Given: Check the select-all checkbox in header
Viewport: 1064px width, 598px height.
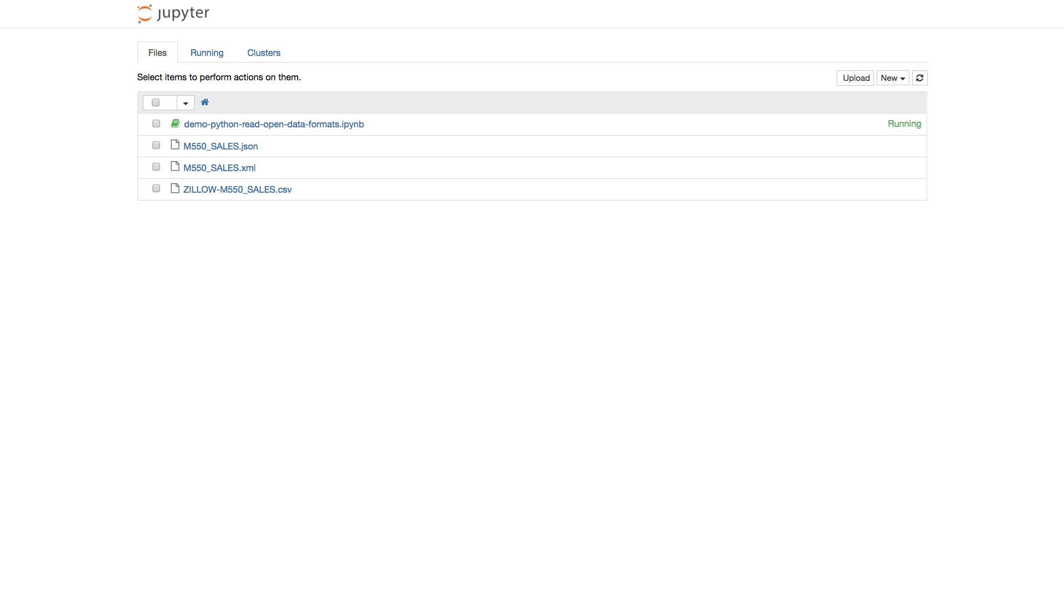Looking at the screenshot, I should click(156, 102).
